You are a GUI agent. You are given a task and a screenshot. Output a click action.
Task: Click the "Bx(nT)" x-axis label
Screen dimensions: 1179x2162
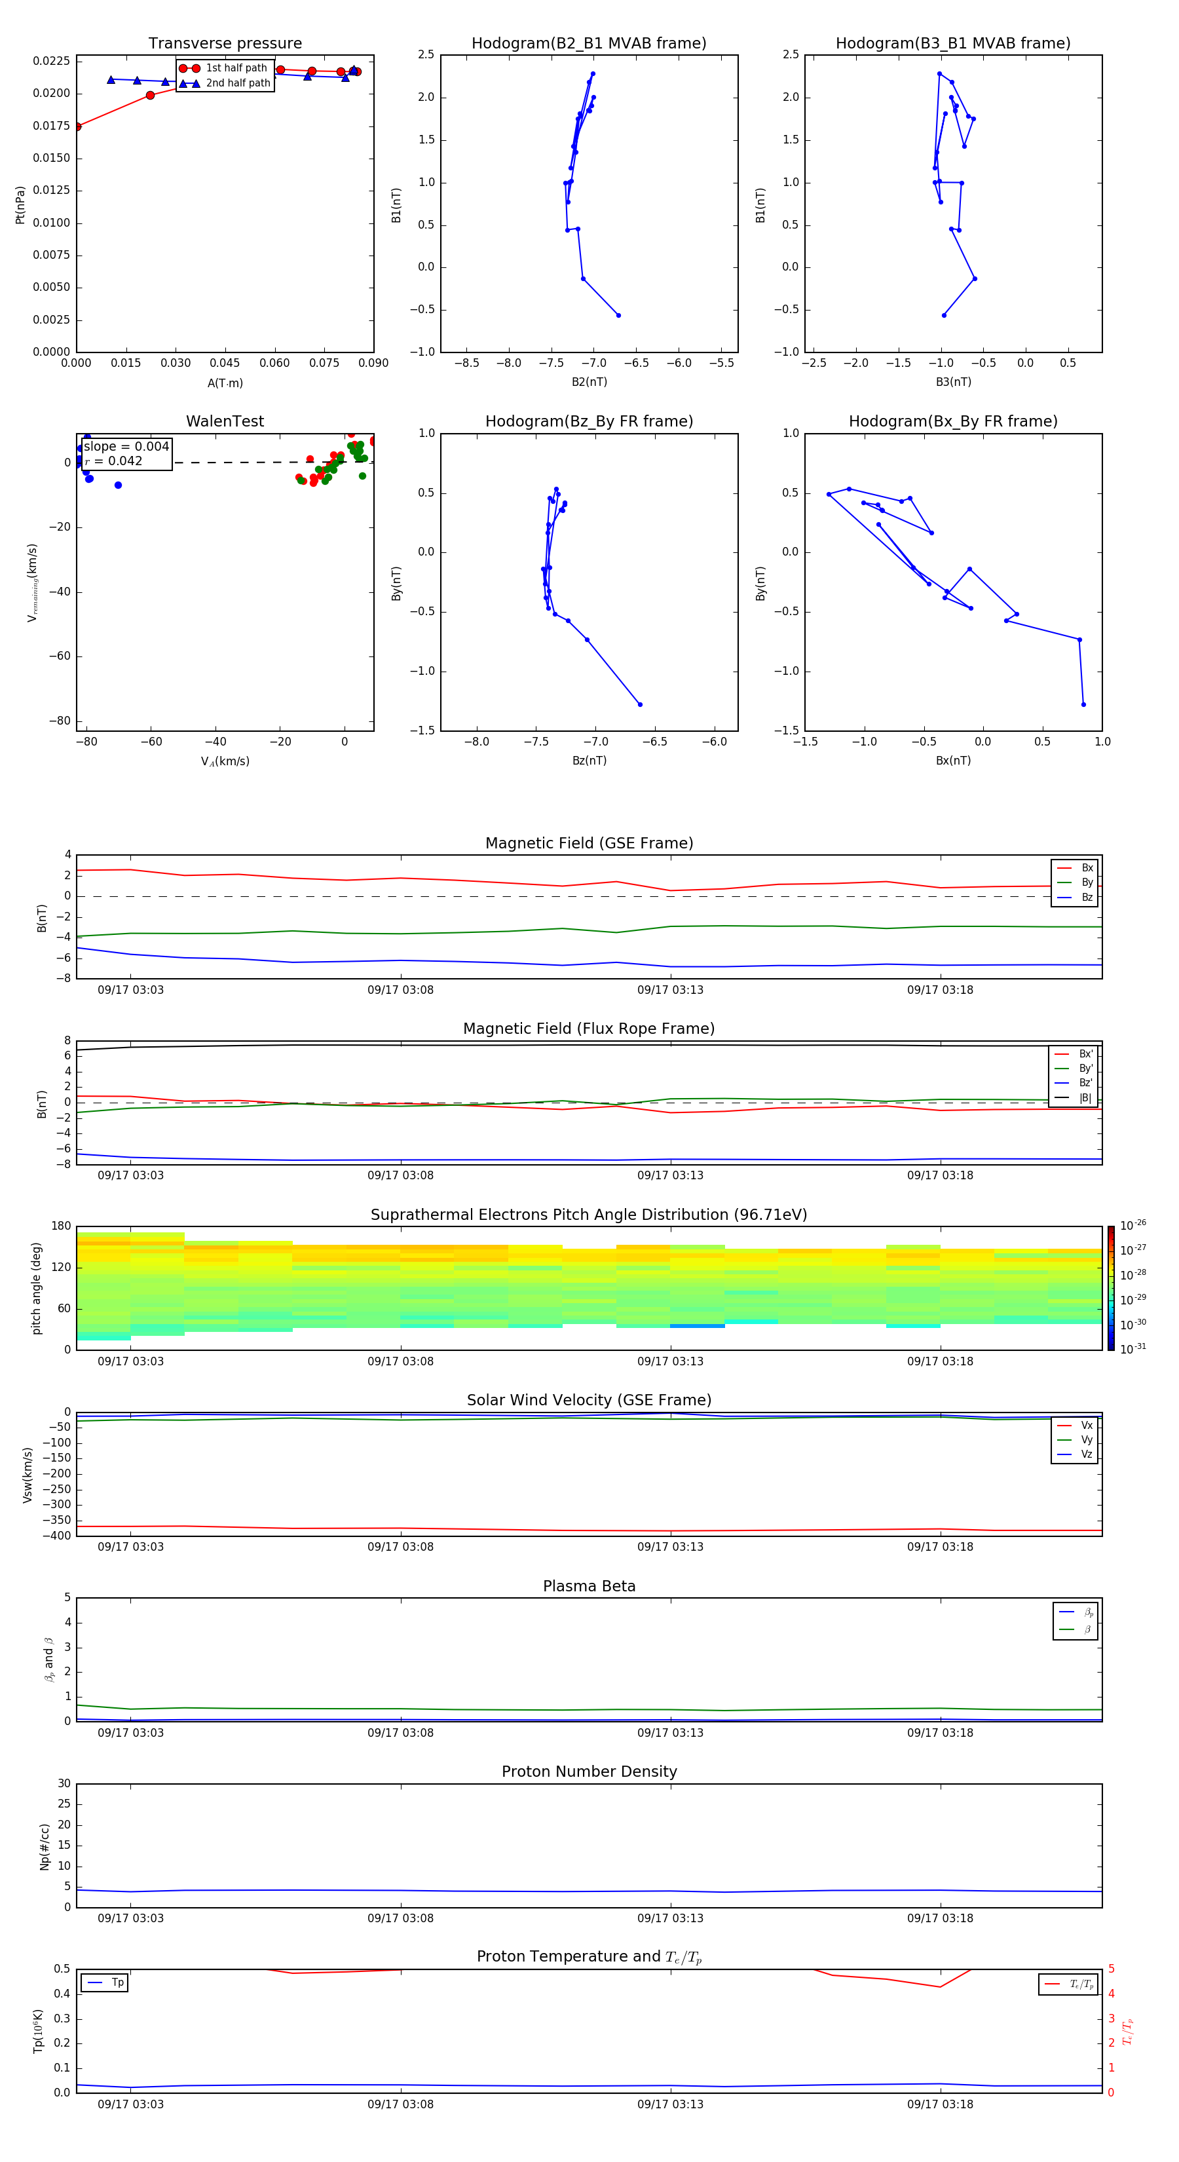(953, 761)
